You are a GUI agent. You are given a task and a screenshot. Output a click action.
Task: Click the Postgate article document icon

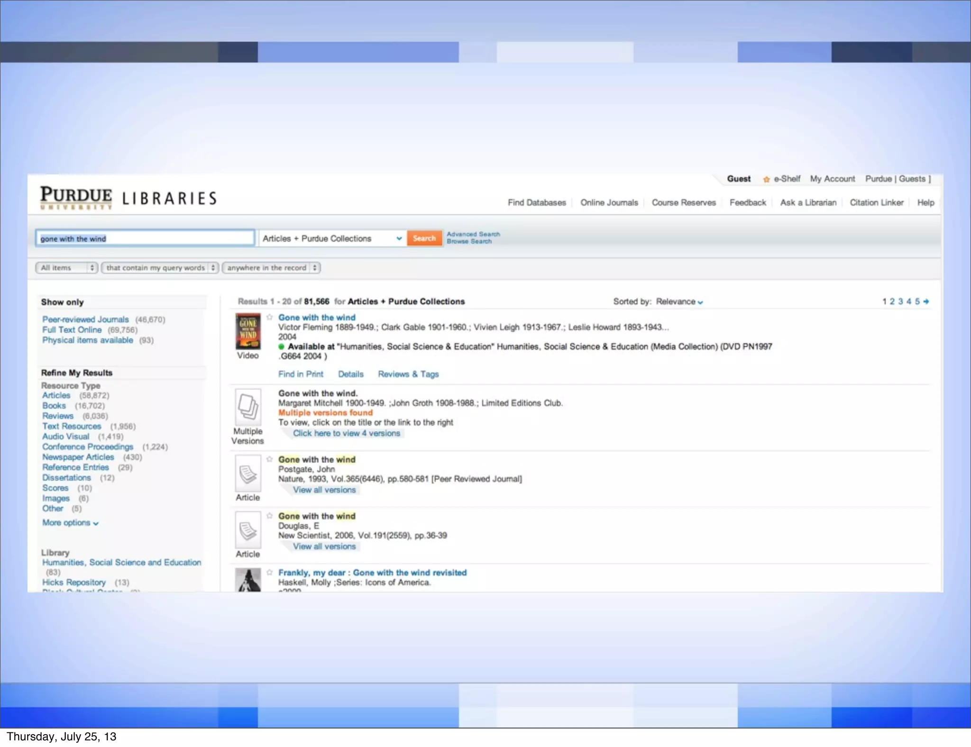click(x=248, y=474)
